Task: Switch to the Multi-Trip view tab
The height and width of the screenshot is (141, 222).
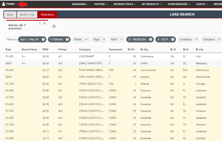Action: tap(27, 15)
